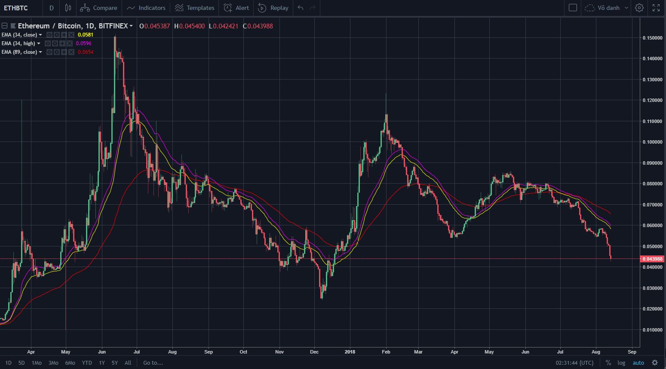666x369 pixels.
Task: Hide the EMA (34, high) indicator
Action: click(48, 43)
